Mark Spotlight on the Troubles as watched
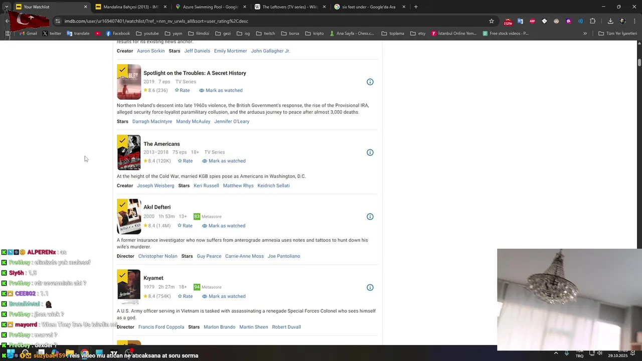 (x=221, y=90)
